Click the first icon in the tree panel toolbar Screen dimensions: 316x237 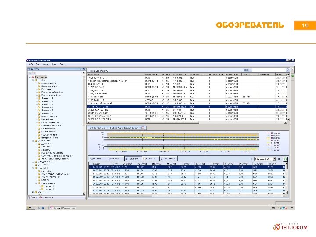[x=30, y=72]
